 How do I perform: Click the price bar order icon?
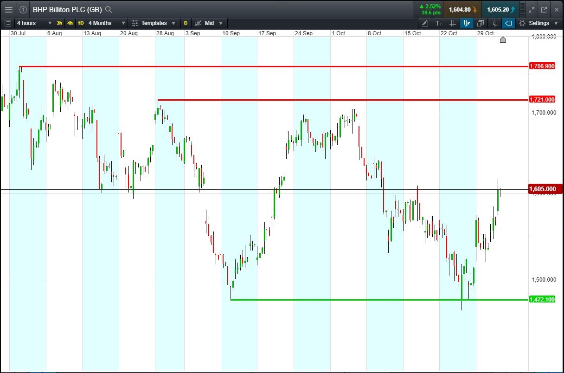[x=494, y=23]
